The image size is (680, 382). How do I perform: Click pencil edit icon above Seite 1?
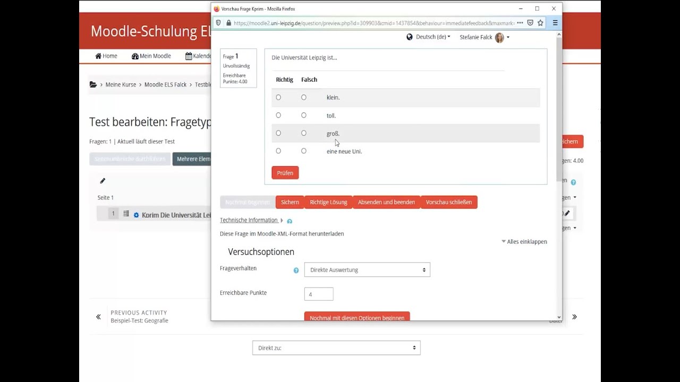click(103, 181)
